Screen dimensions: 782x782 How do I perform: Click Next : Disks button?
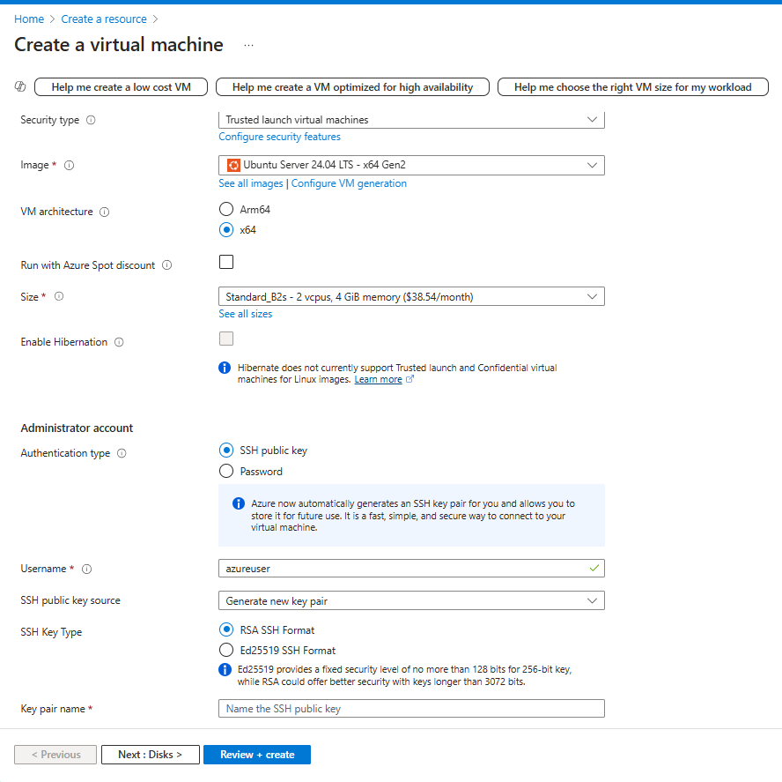tap(151, 755)
